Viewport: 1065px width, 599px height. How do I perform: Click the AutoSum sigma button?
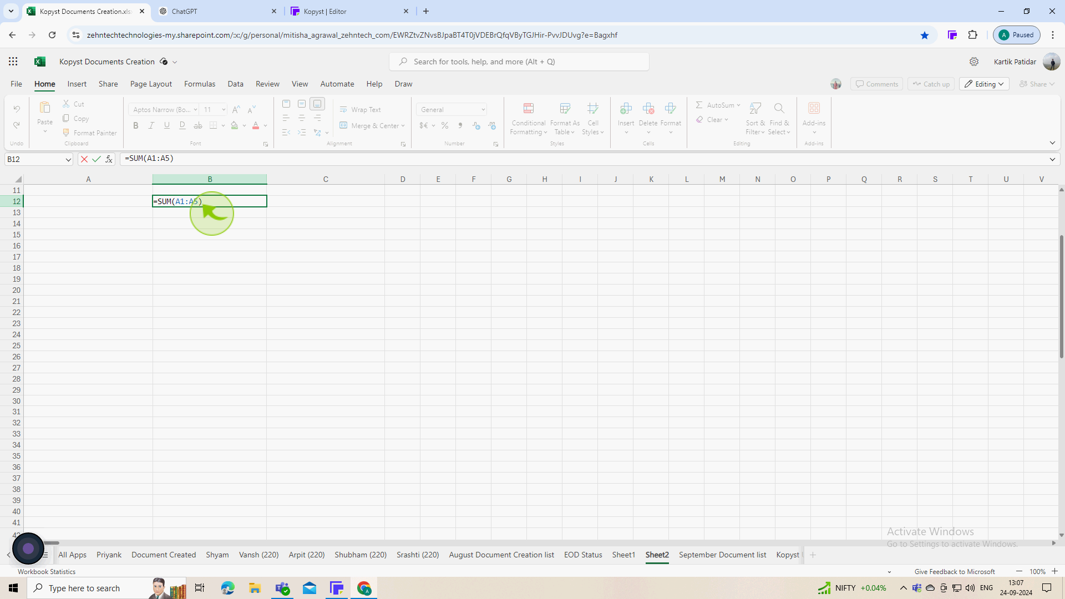(715, 105)
